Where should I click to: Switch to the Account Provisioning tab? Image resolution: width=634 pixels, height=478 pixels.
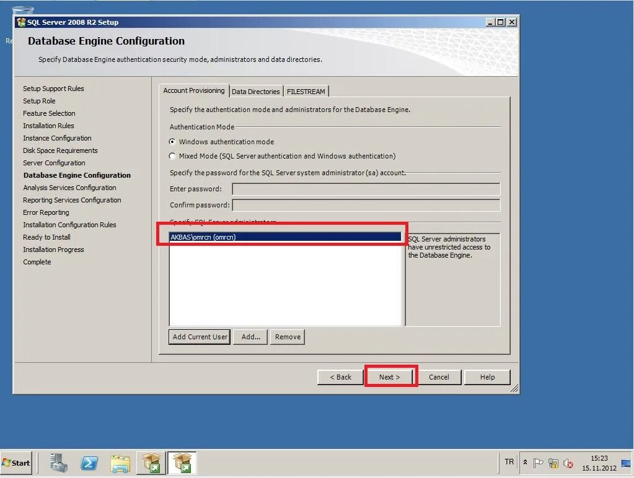click(194, 90)
